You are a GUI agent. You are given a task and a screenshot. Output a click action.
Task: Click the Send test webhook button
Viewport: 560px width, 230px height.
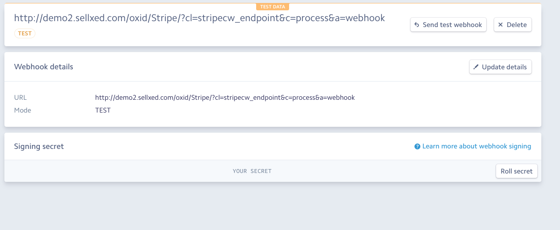[448, 25]
